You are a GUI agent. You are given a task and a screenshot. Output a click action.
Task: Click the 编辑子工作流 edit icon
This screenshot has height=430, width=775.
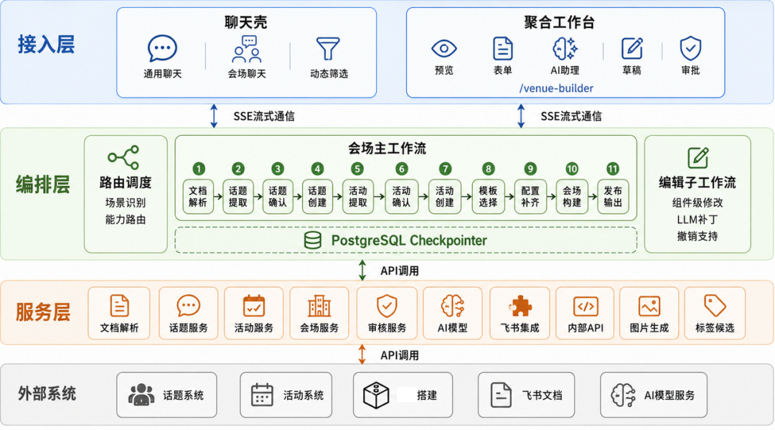698,158
